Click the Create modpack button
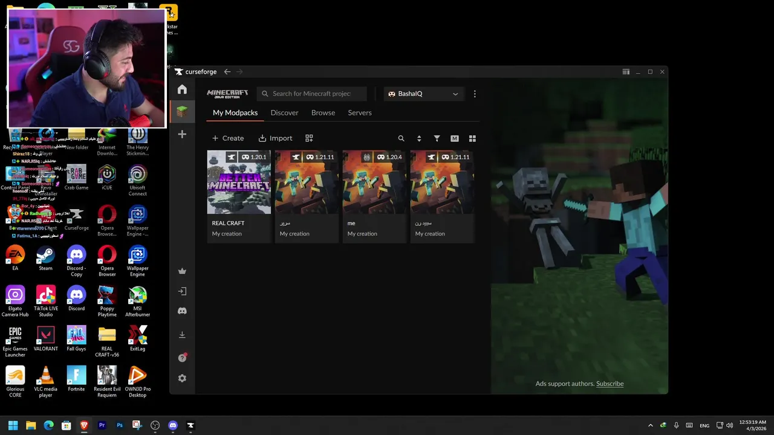This screenshot has height=435, width=774. pos(228,138)
